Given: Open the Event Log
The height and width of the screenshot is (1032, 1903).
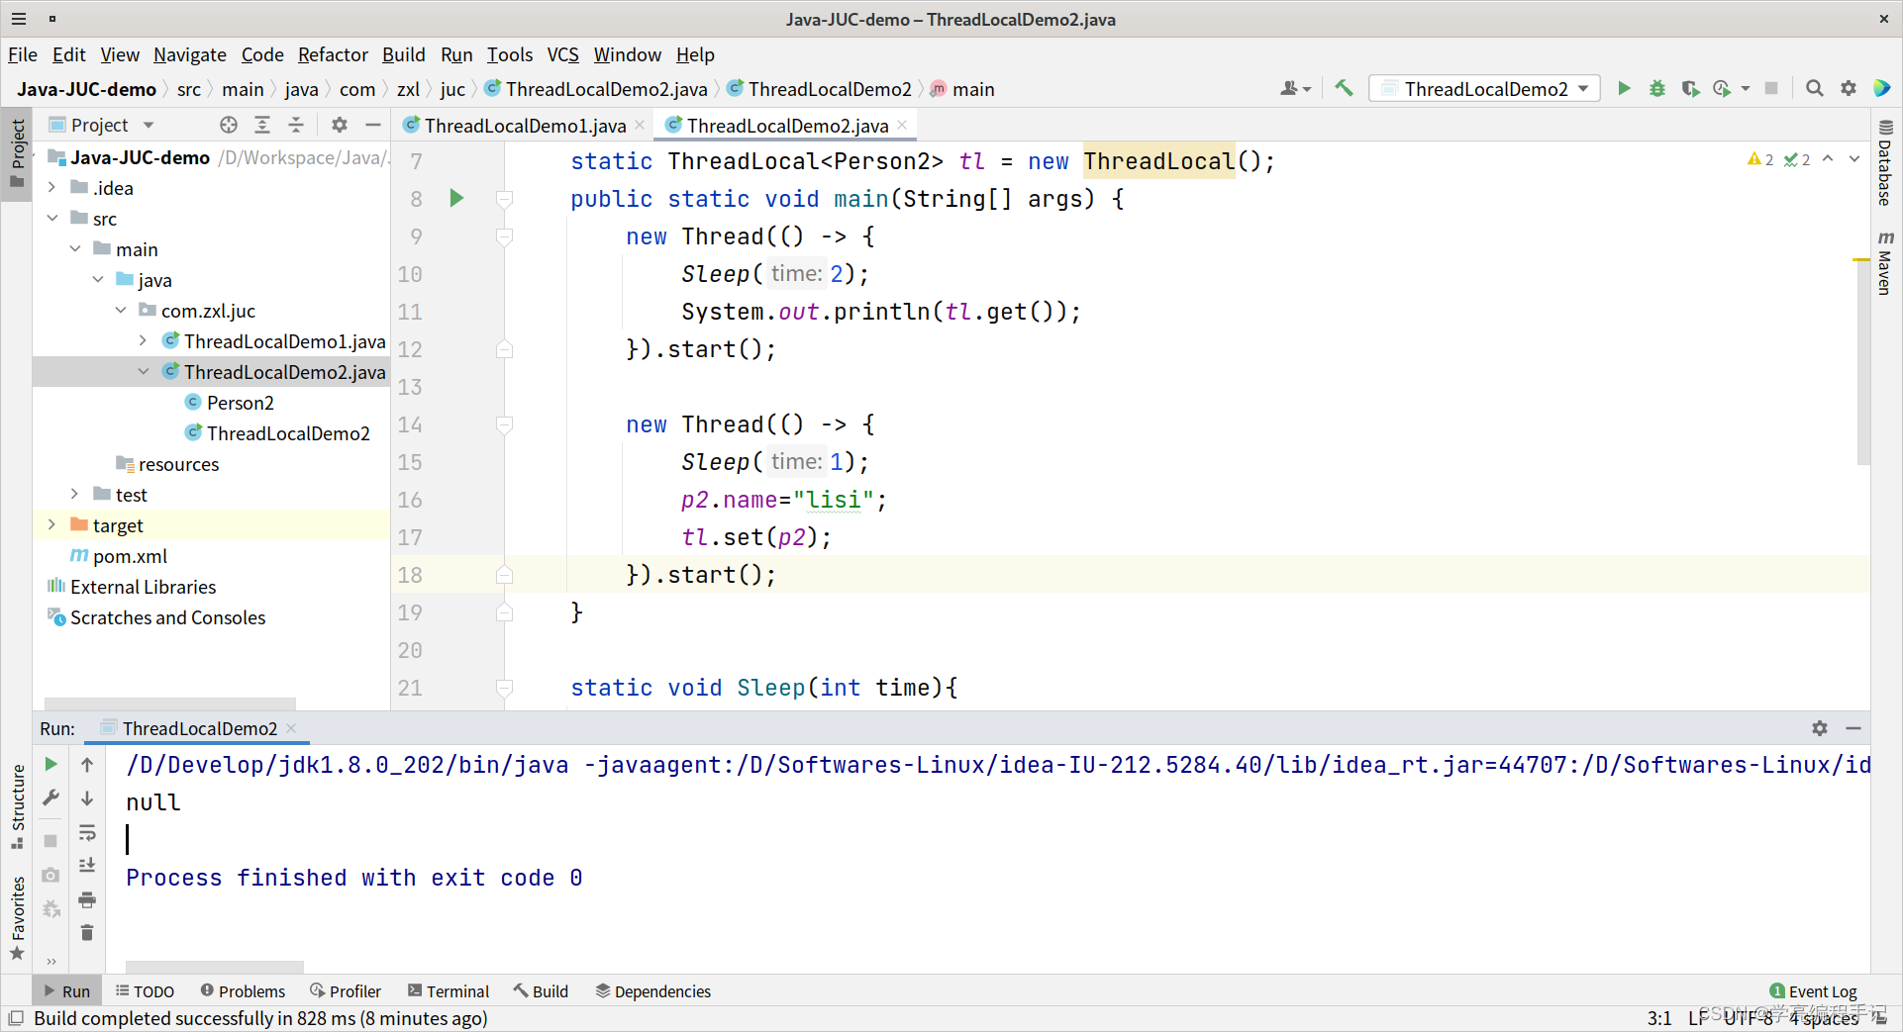Looking at the screenshot, I should (x=1813, y=990).
